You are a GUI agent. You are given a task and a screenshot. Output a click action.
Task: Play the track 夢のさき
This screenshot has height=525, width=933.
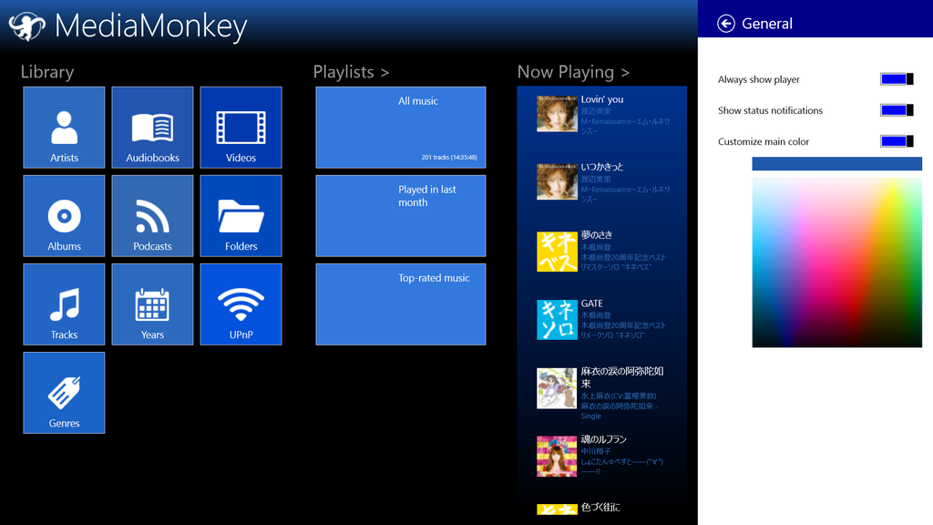pyautogui.click(x=602, y=252)
